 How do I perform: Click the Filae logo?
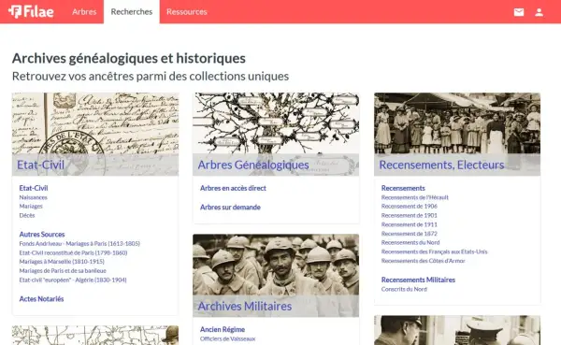click(x=31, y=12)
